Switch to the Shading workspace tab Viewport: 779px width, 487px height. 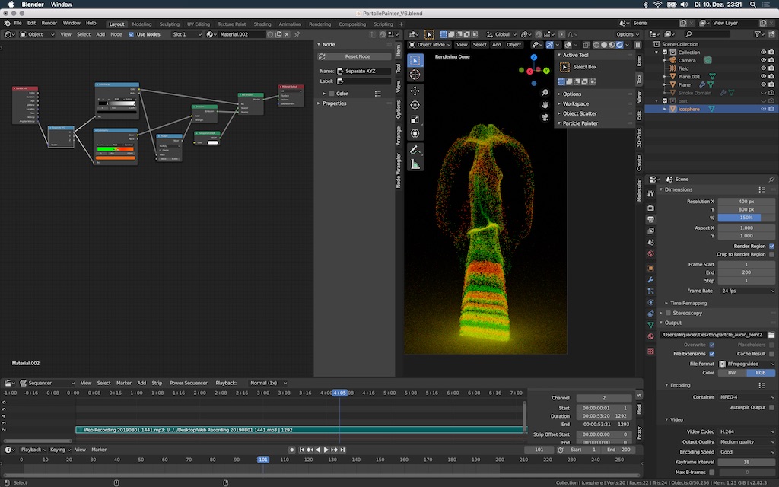pos(262,24)
